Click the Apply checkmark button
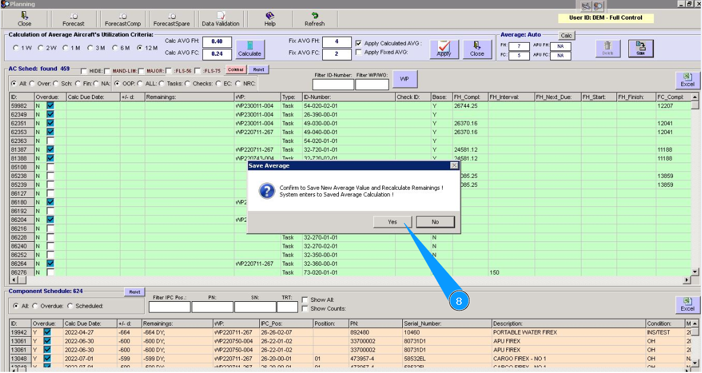Screen dimensions: 702x373 [444, 49]
